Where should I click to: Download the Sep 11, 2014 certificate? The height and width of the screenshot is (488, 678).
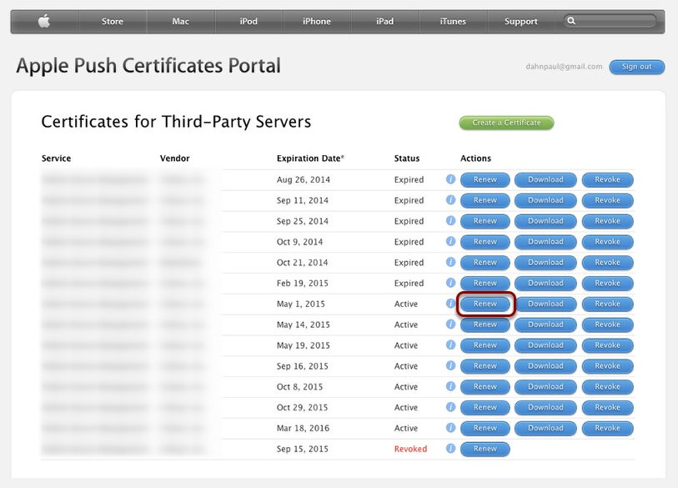point(545,200)
